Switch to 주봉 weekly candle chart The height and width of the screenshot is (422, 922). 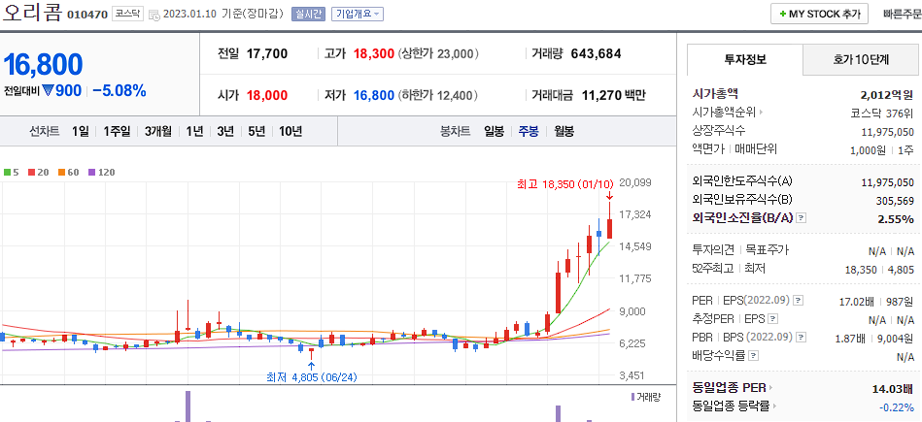(x=528, y=132)
